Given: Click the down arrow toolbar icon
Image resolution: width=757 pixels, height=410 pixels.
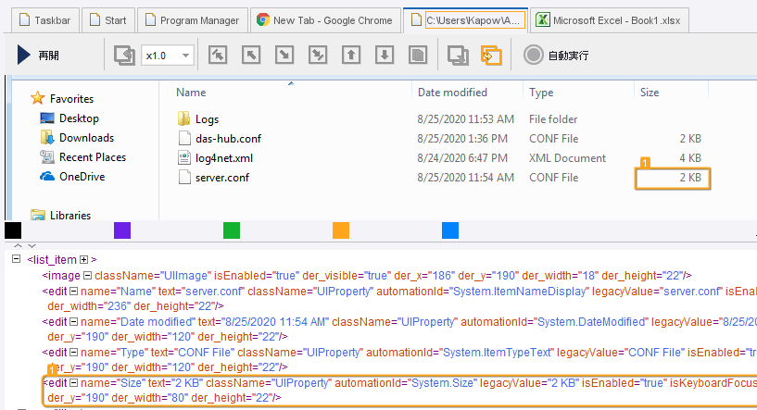Looking at the screenshot, I should pos(385,56).
